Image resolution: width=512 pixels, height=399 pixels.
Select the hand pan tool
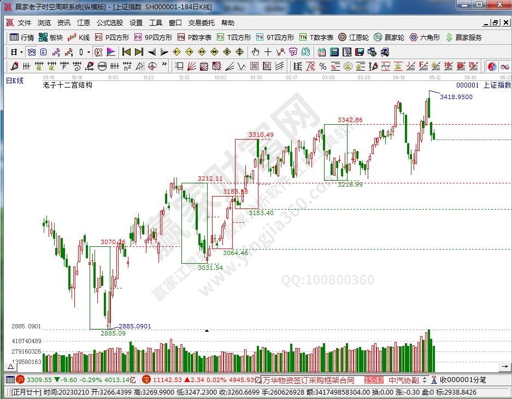click(255, 52)
